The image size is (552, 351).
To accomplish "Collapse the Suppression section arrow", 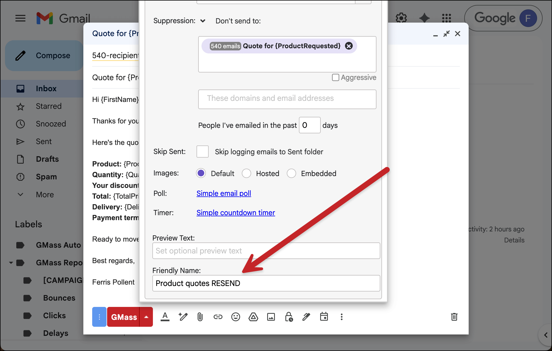I will click(203, 21).
